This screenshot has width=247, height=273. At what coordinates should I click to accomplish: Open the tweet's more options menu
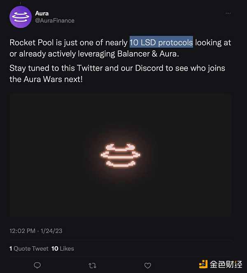pyautogui.click(x=228, y=14)
